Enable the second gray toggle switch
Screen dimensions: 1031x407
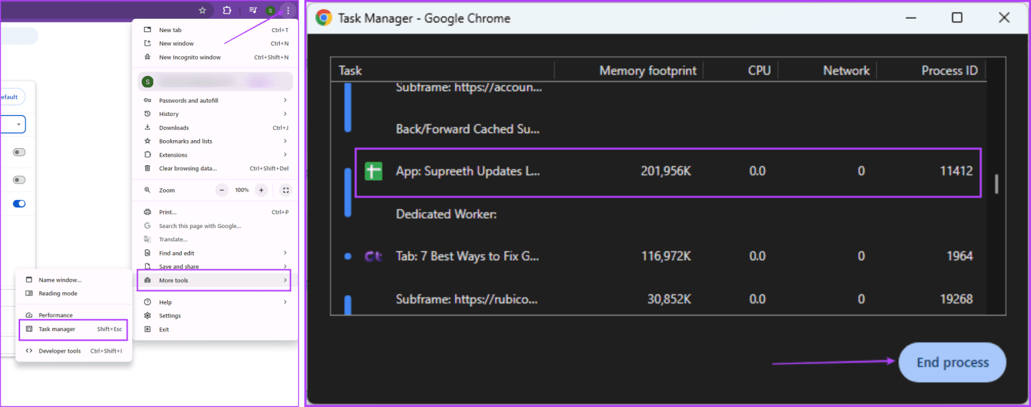point(17,180)
